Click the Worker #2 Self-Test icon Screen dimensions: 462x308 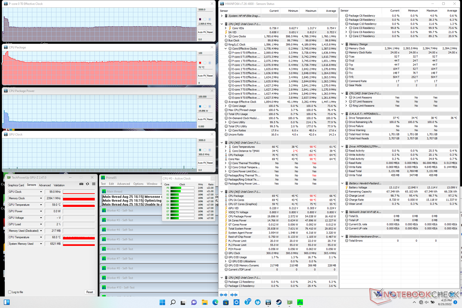[x=104, y=210]
